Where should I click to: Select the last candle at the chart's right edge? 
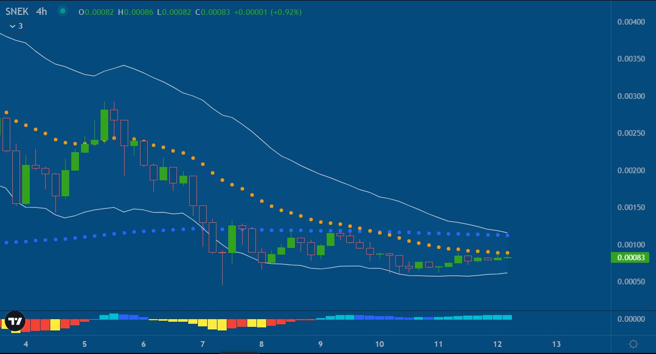507,257
